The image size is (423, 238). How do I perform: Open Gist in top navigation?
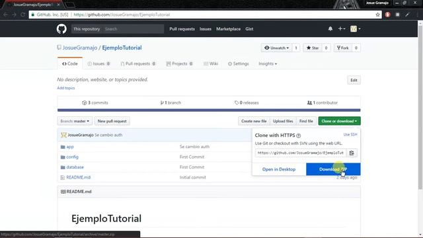249,29
